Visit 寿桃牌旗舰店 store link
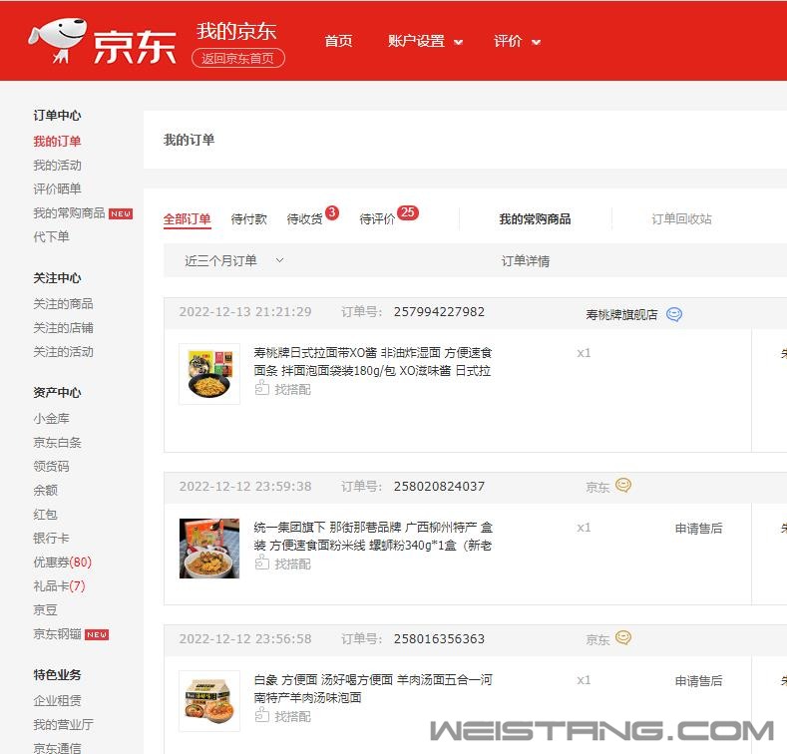 [x=621, y=315]
